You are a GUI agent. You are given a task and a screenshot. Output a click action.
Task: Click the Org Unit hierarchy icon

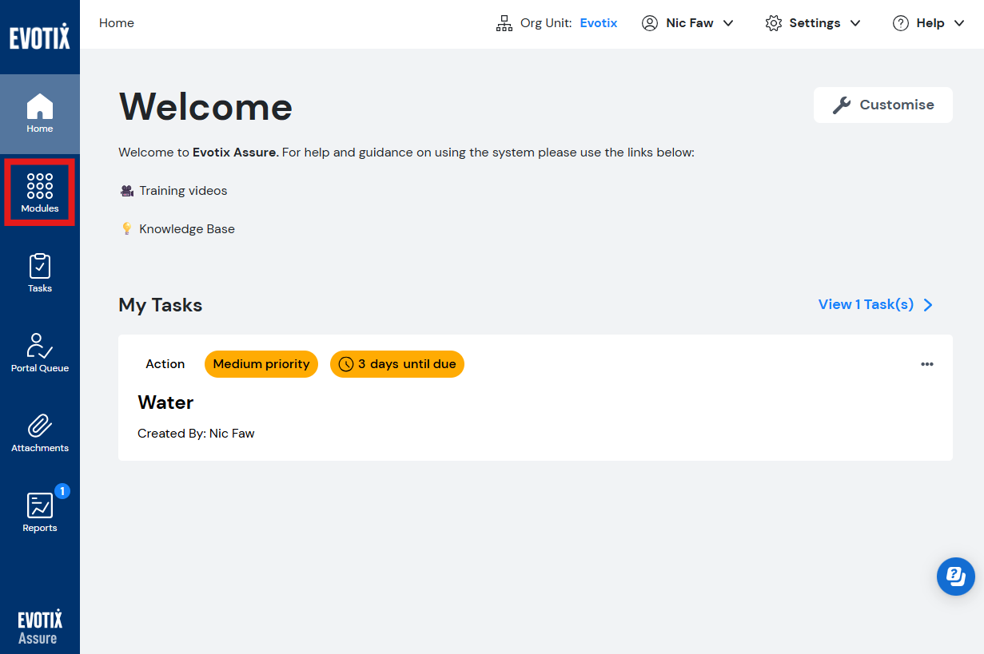[504, 23]
